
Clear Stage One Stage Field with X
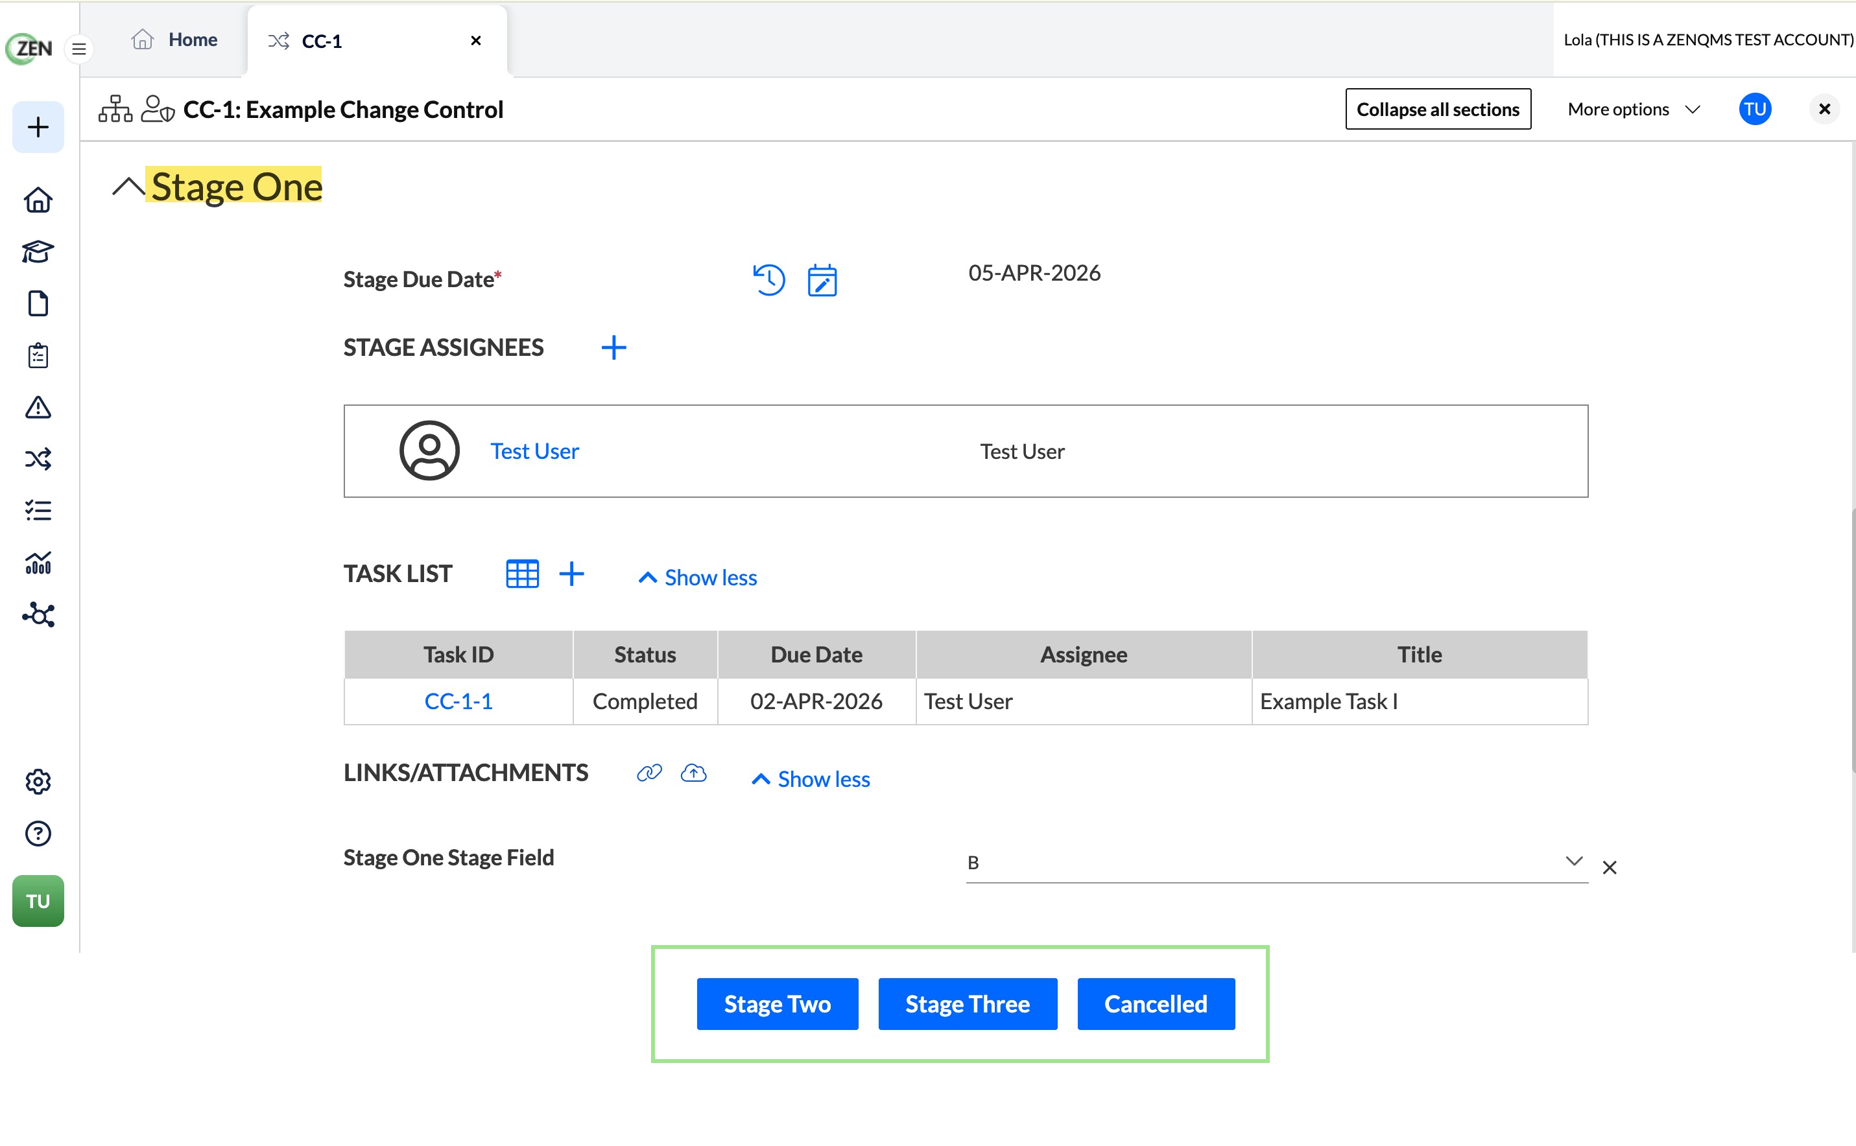pyautogui.click(x=1610, y=868)
